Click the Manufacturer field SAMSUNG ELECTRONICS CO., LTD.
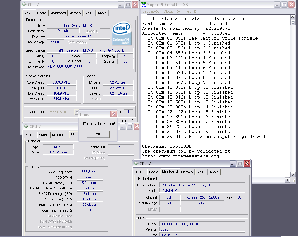Viewport: 298px width, 237px height. 202,185
